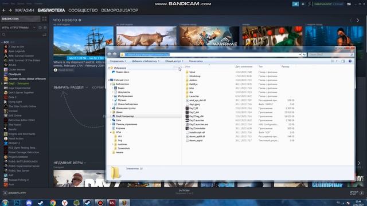Select DayZ_BE application file
Screen dimensions: 367x206
coord(194,108)
